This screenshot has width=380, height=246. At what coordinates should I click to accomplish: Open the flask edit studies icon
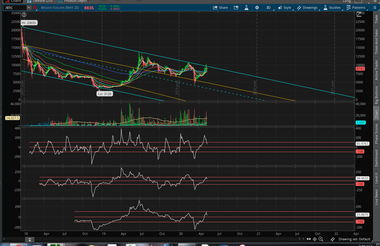[247, 8]
